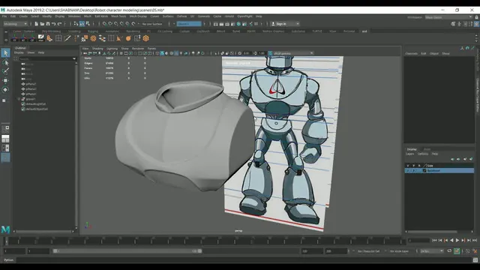Screen dimensions: 480x270
Task: Click the Python command line label
Action: coord(9,260)
